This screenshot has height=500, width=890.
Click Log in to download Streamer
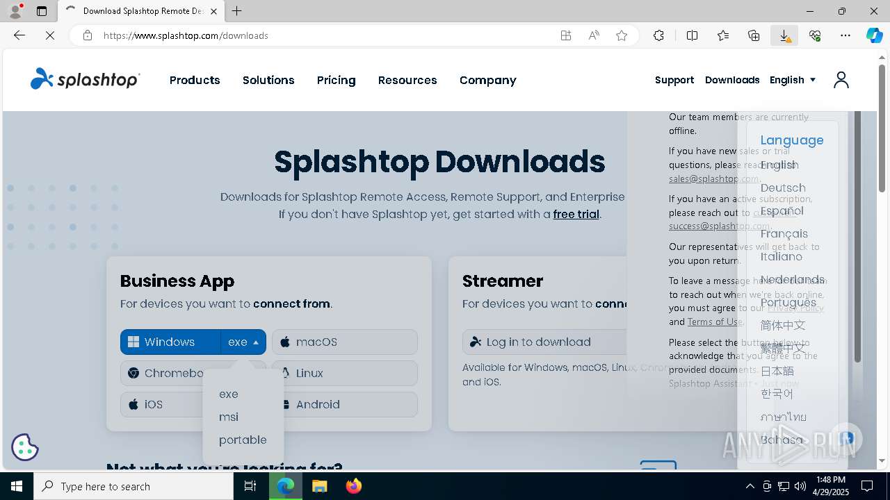[544, 342]
